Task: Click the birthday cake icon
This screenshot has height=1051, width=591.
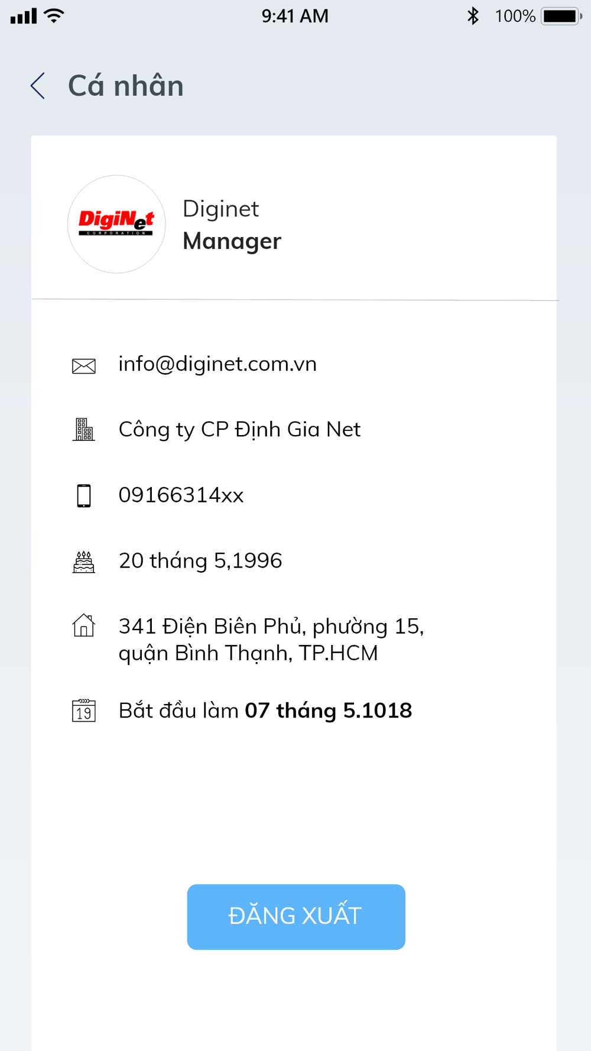Action: (84, 562)
